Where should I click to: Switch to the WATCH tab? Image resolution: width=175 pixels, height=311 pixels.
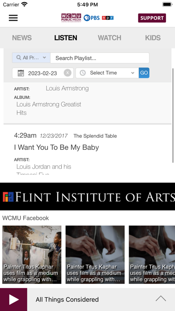coord(109,38)
